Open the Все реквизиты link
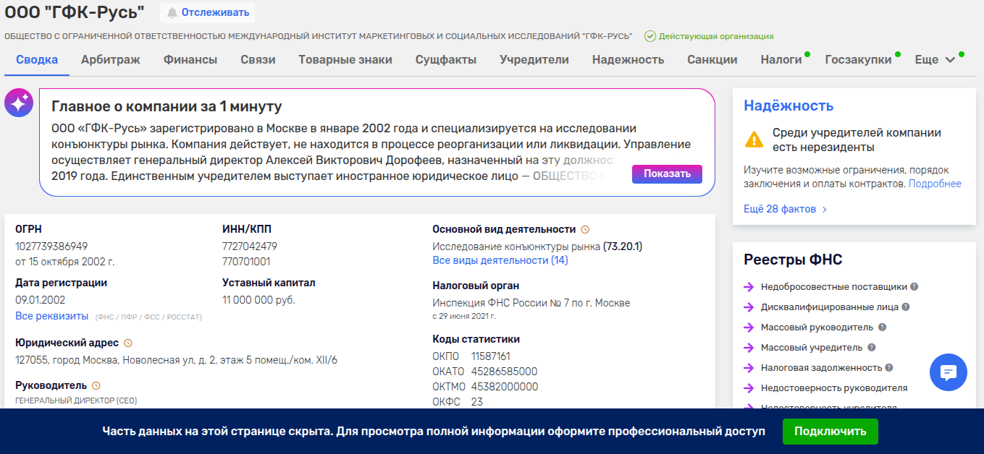The image size is (984, 454). pos(52,317)
